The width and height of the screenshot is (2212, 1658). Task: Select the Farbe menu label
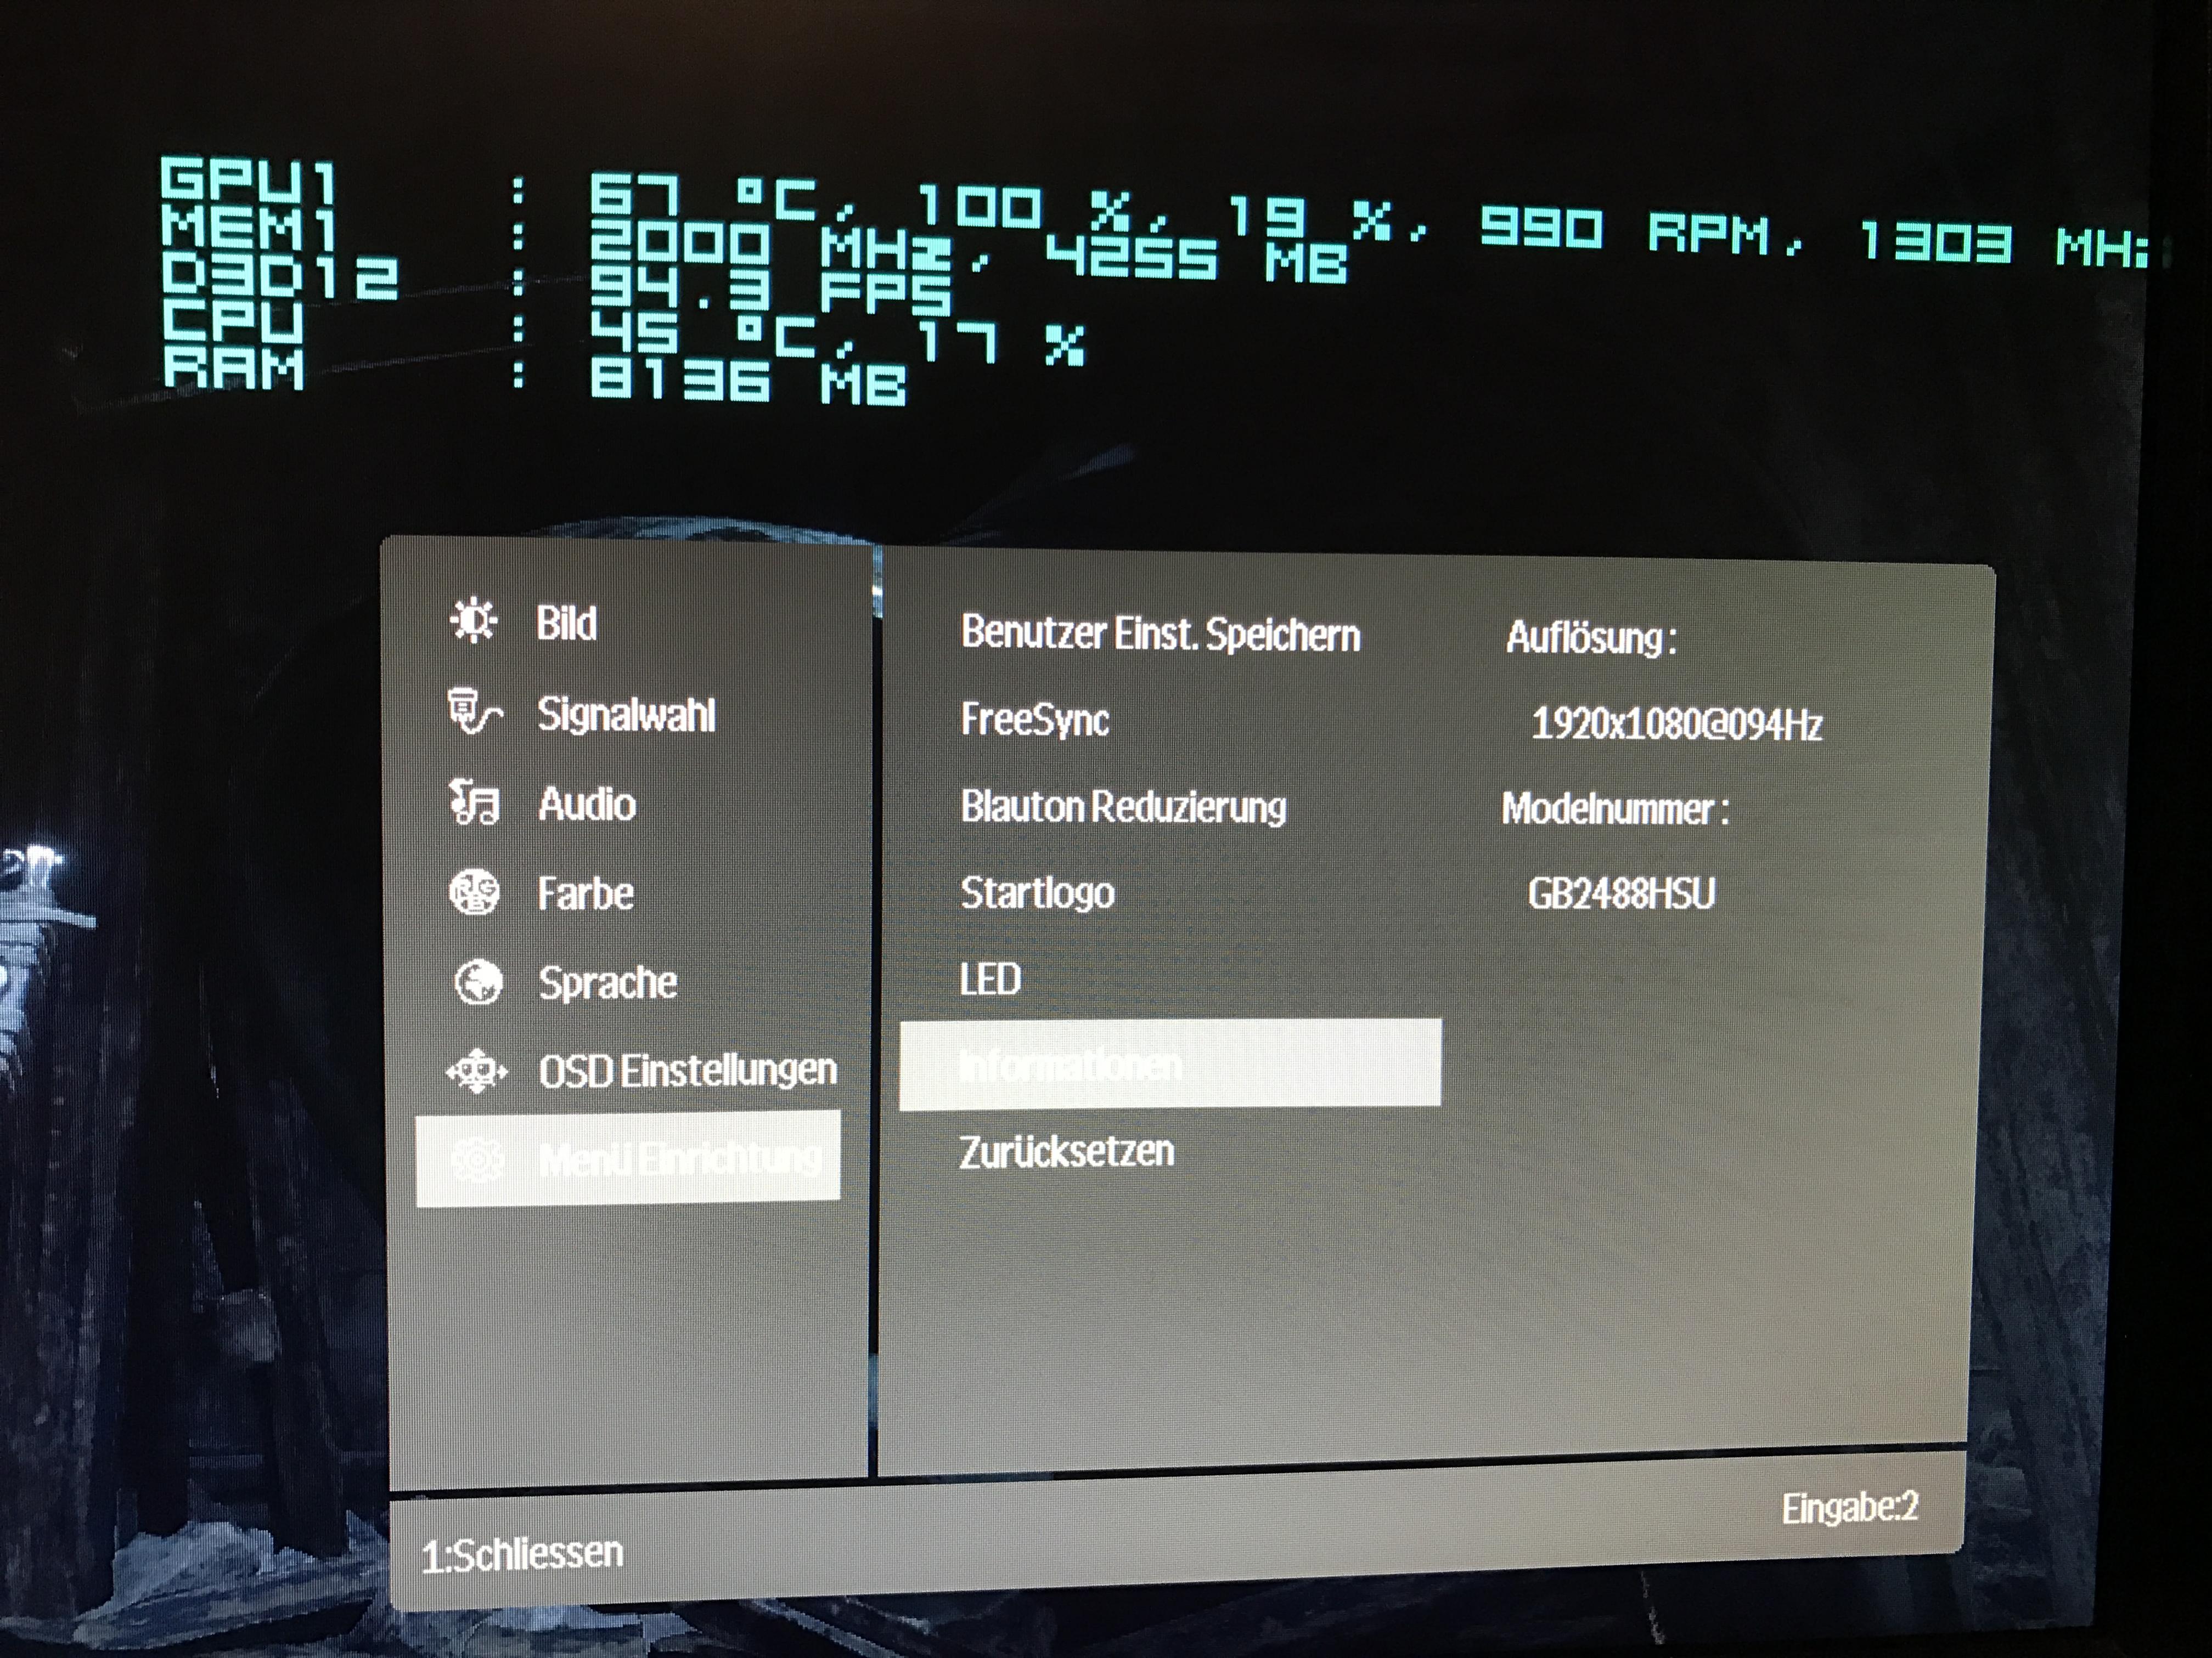point(585,893)
